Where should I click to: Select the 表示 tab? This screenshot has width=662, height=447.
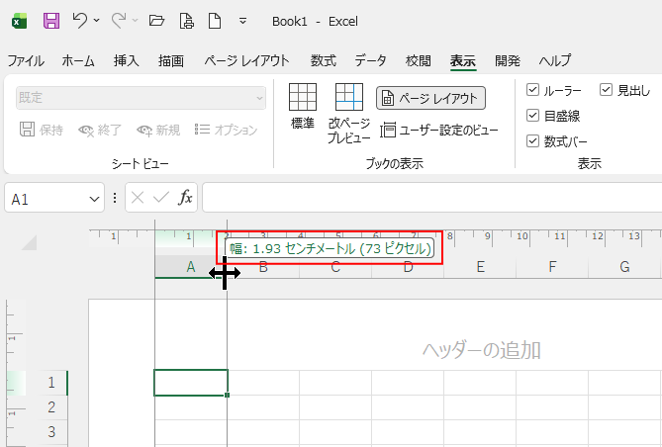click(463, 61)
